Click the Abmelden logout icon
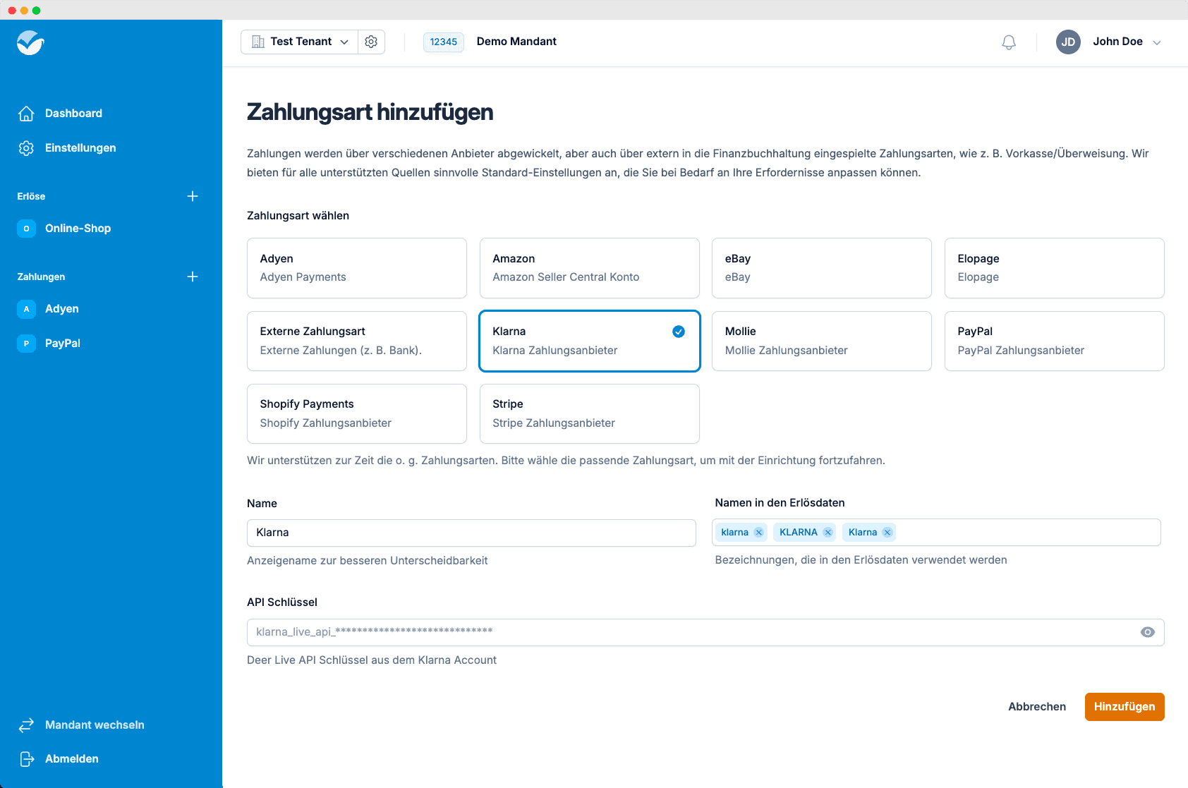This screenshot has width=1188, height=788. [26, 759]
